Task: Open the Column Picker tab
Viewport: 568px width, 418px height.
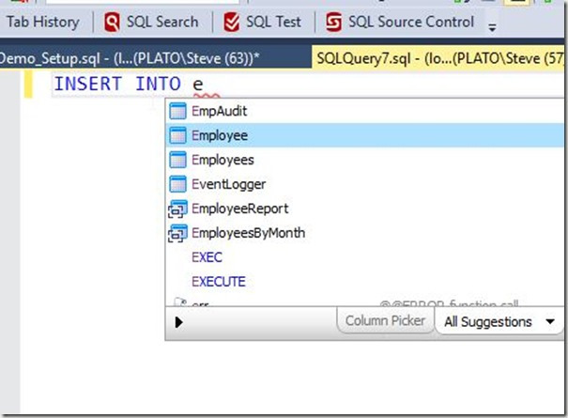Action: tap(385, 321)
